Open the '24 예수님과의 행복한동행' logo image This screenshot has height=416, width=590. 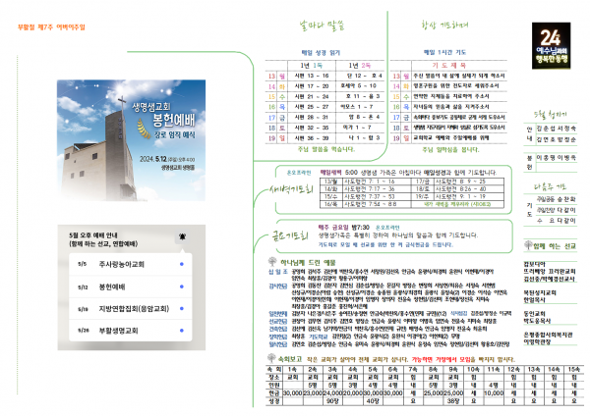pyautogui.click(x=551, y=45)
